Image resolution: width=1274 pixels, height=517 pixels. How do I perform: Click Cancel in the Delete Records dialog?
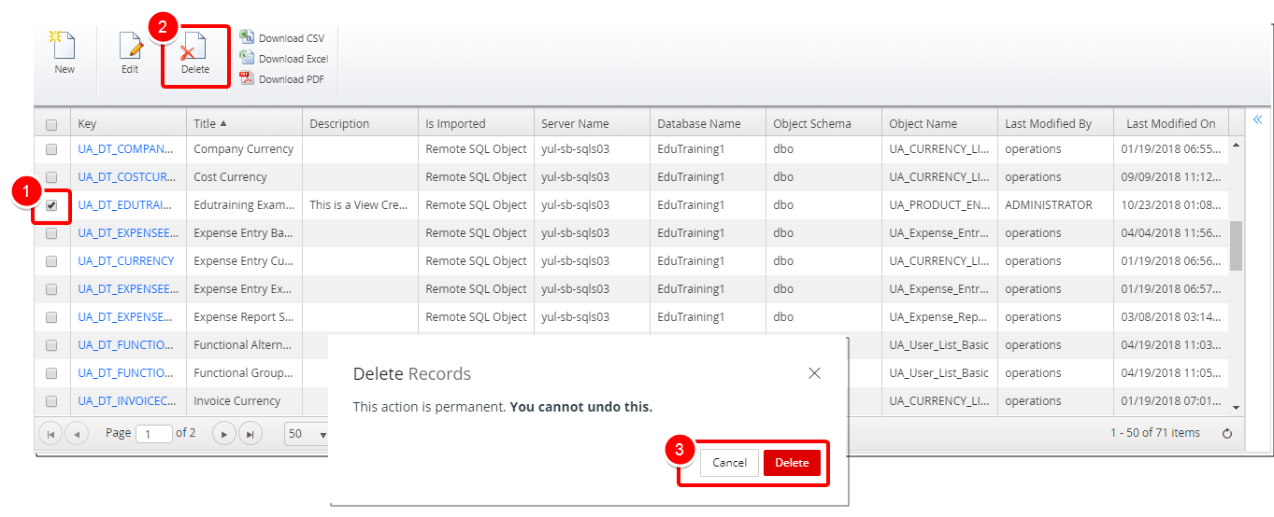[729, 463]
